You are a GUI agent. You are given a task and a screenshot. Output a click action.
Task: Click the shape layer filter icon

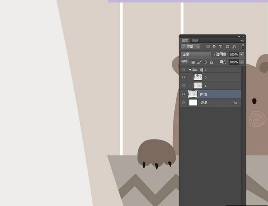point(227,47)
